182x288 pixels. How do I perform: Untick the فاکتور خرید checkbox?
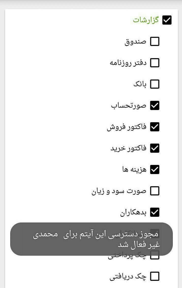coord(155,148)
